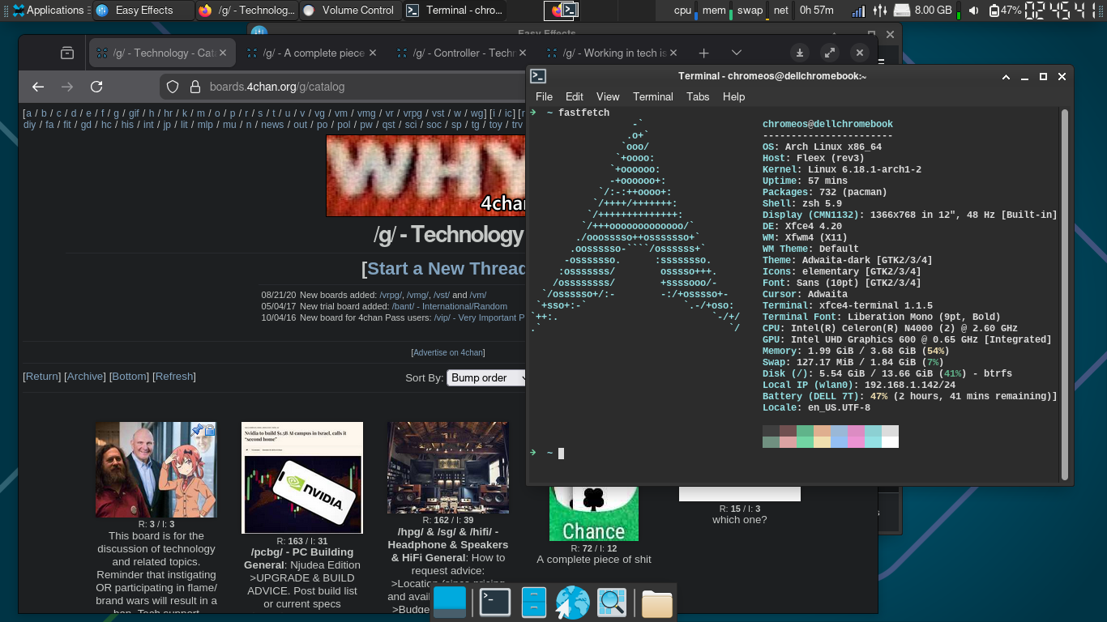Close the 'A complete piece' tab

click(x=373, y=53)
